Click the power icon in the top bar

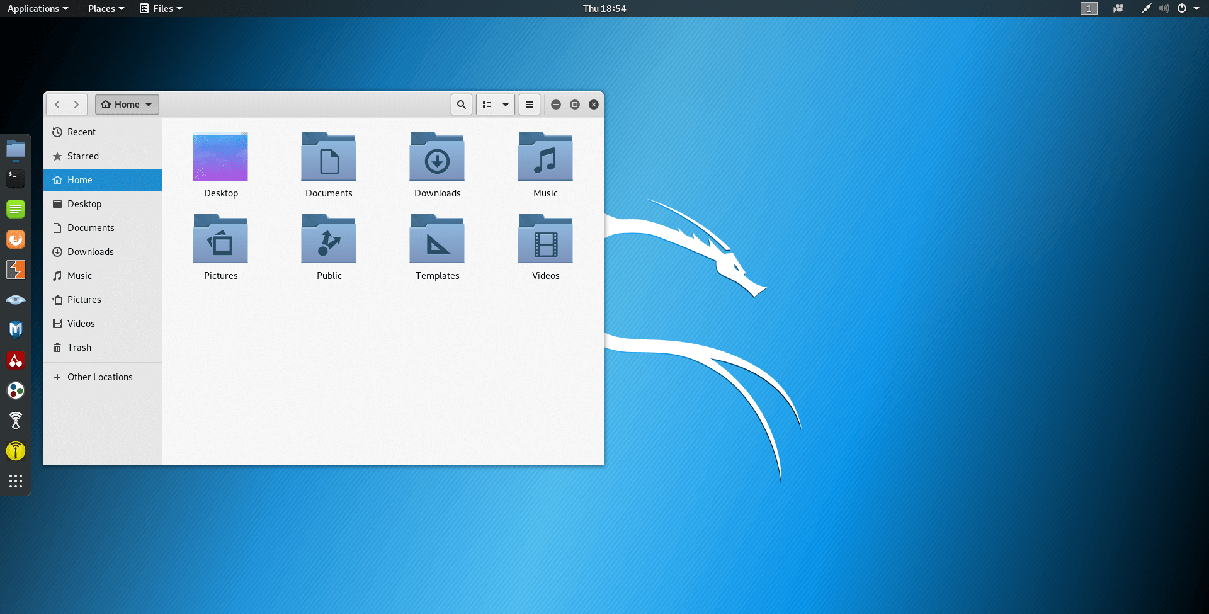1182,8
